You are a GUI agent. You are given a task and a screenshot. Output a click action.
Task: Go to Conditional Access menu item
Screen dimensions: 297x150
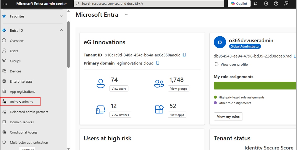[x=24, y=132]
